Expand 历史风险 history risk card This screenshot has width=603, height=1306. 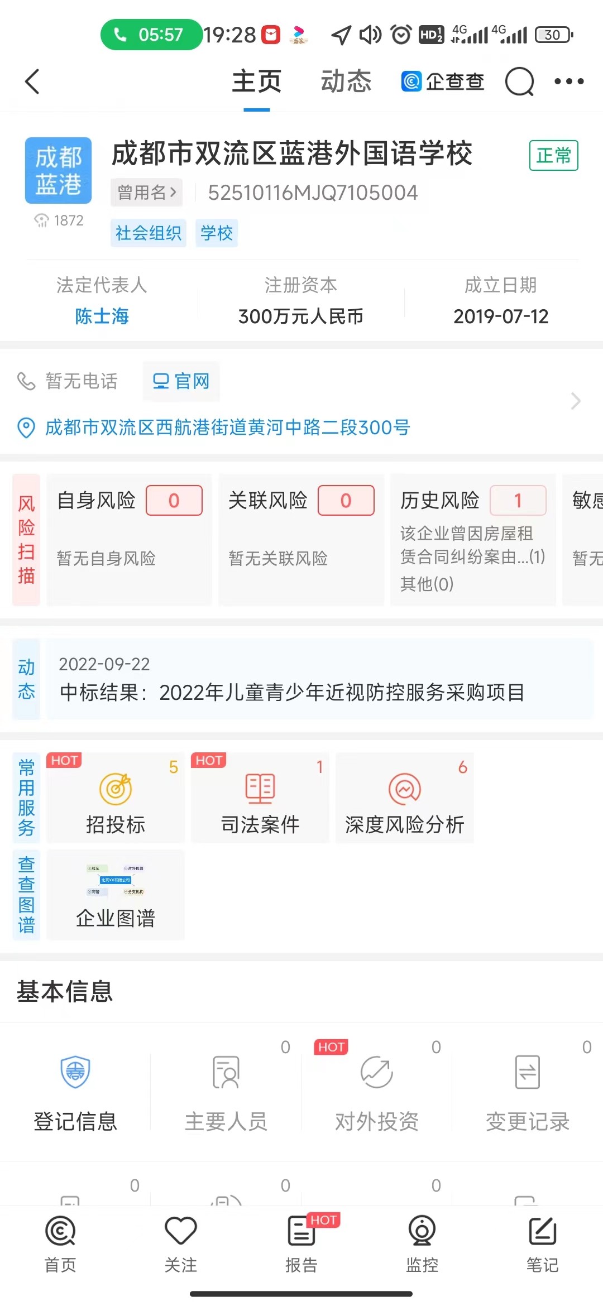[473, 539]
